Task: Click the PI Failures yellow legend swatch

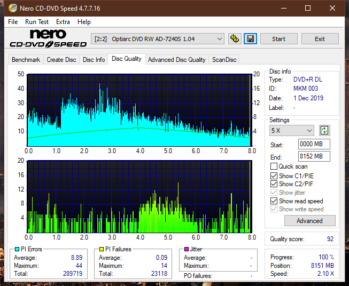Action: (x=102, y=249)
